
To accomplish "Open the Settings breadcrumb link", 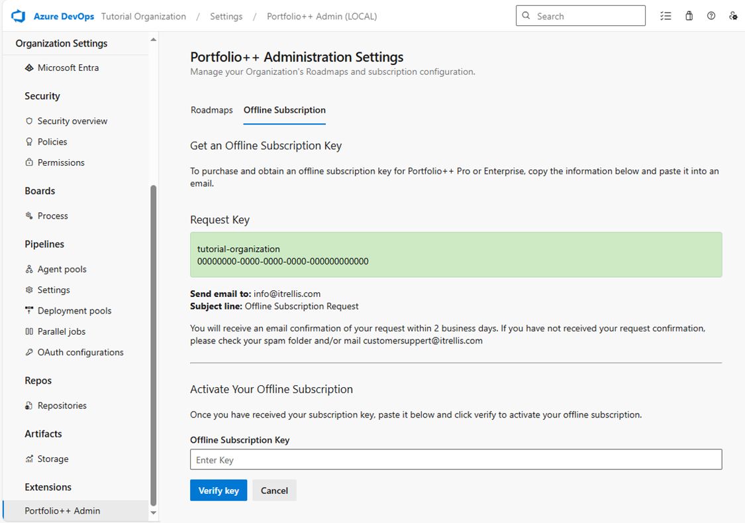I will [226, 17].
